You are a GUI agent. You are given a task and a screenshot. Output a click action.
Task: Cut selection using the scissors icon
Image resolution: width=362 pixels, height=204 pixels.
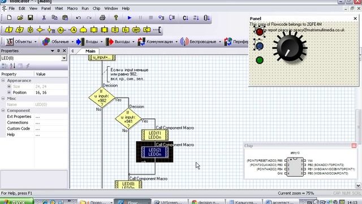pos(44,18)
